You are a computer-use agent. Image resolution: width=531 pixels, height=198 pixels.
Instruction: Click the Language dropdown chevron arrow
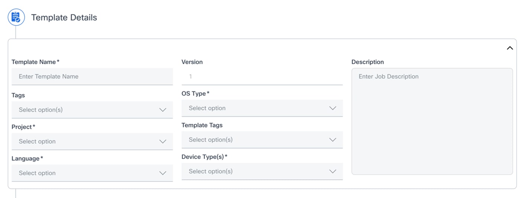pyautogui.click(x=163, y=173)
